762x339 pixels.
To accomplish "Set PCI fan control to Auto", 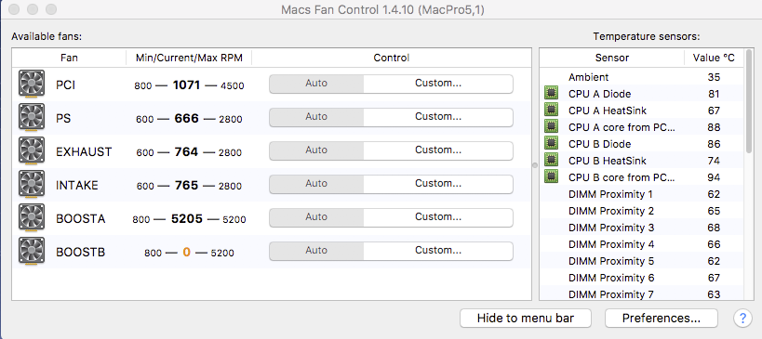I will pos(316,84).
